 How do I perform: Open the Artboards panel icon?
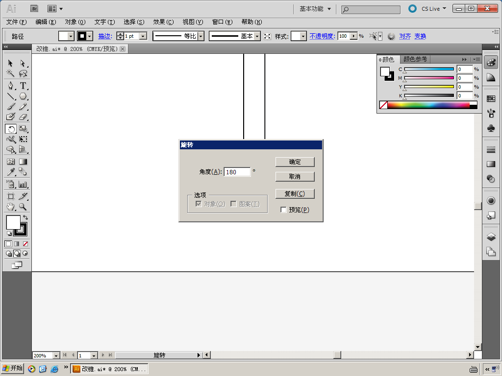[491, 252]
